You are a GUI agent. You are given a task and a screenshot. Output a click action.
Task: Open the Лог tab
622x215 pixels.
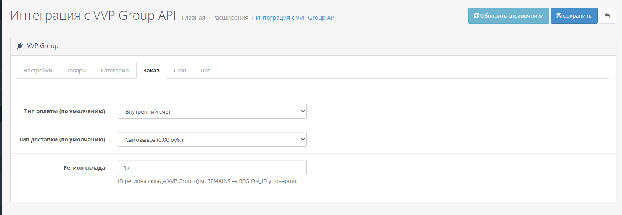[205, 70]
